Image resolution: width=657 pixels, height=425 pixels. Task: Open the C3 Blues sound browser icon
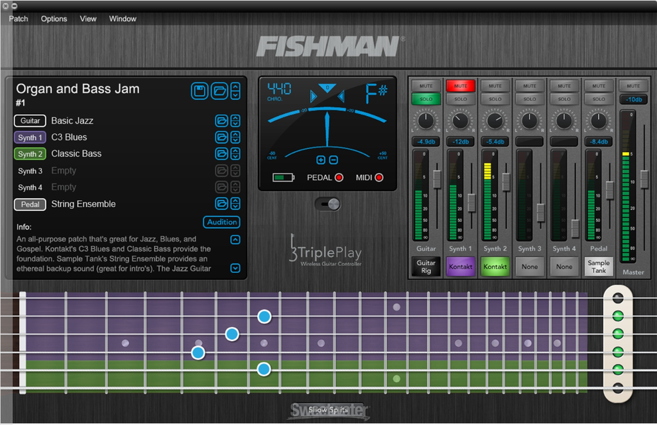pos(221,137)
